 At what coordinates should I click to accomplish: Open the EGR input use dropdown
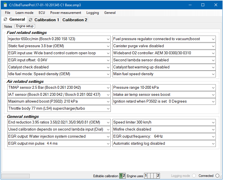(59, 53)
